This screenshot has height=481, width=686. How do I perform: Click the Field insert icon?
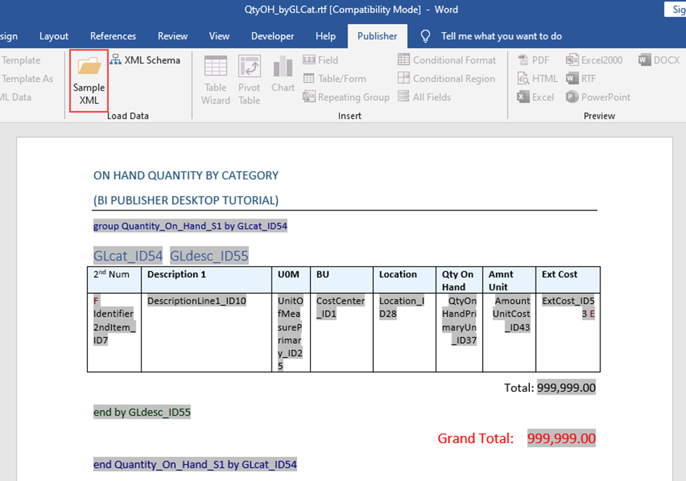309,60
